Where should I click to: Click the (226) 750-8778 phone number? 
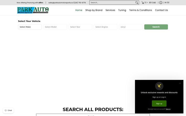point(80,3)
